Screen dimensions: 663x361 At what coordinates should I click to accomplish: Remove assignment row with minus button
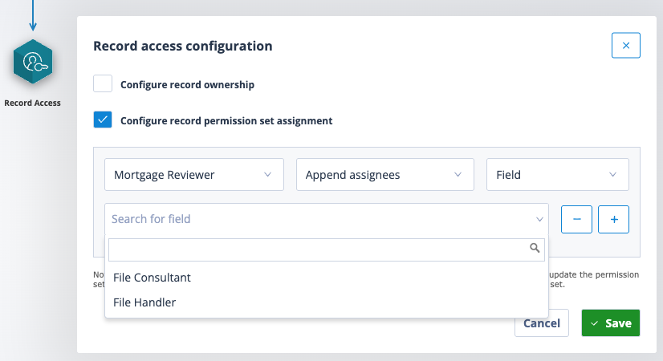[x=576, y=219]
